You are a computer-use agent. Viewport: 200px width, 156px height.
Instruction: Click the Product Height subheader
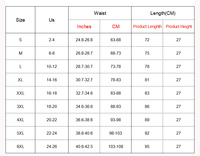179,26
